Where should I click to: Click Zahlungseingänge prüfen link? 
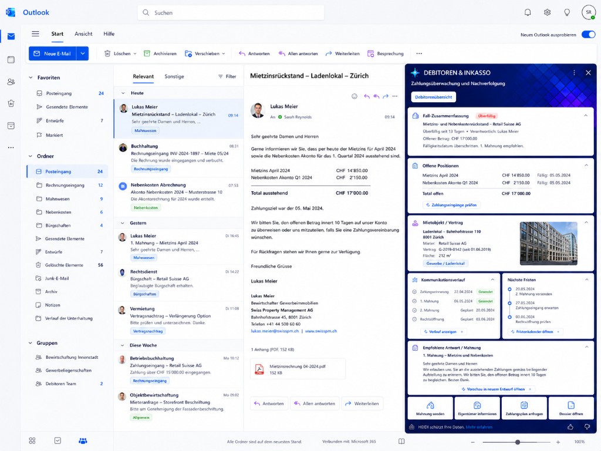pyautogui.click(x=451, y=205)
